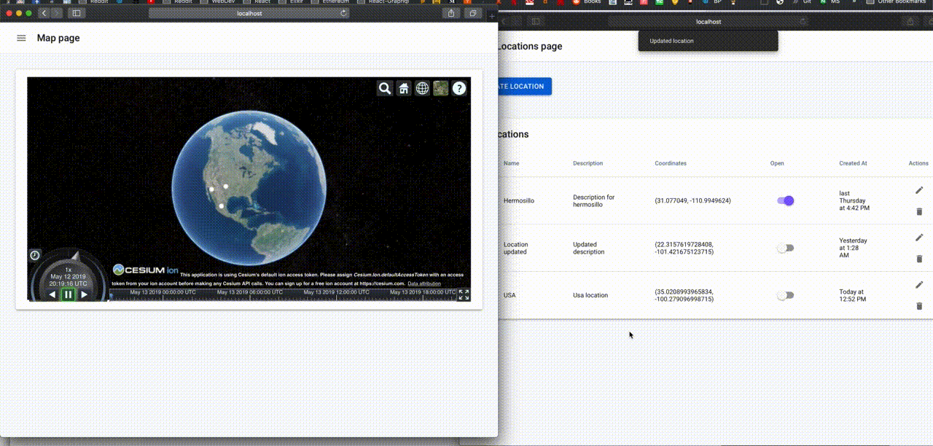Viewport: 933px width, 446px height.
Task: Click the northeastern white location marker on globe
Action: click(226, 187)
